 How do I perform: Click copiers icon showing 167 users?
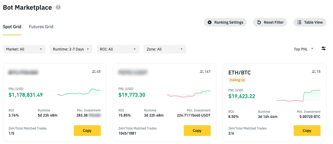pyautogui.click(x=202, y=72)
